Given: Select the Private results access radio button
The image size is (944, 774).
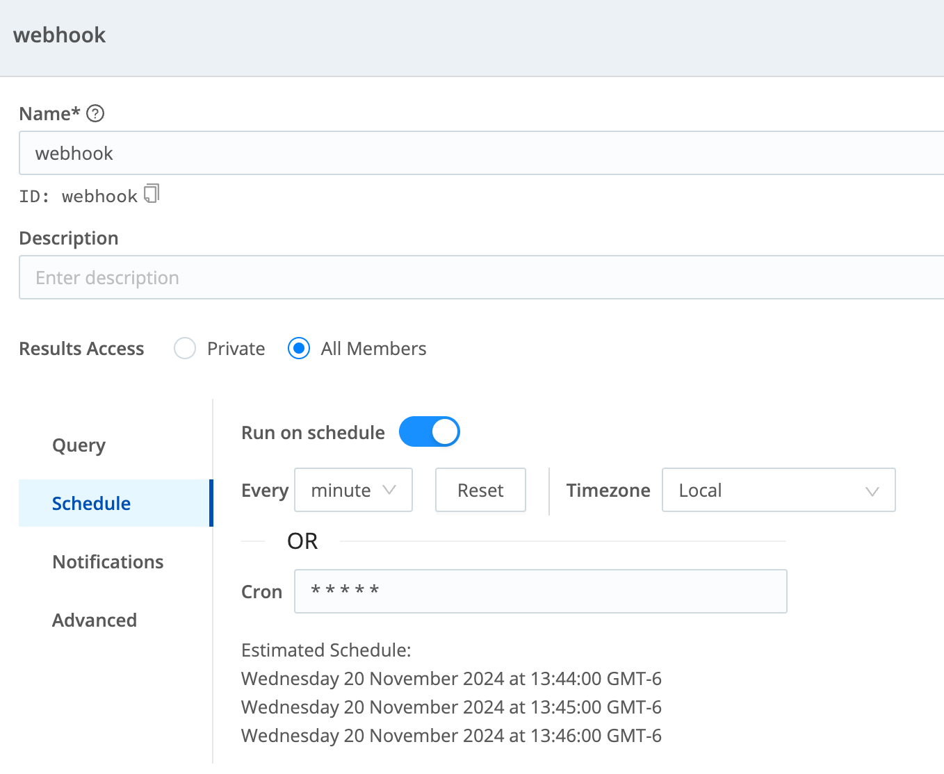Looking at the screenshot, I should point(185,348).
